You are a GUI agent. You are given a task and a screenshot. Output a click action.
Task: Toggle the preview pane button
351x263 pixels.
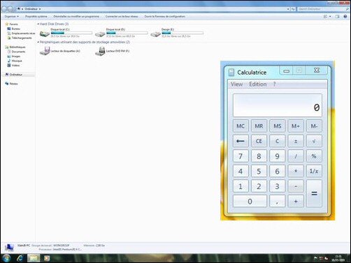click(337, 17)
